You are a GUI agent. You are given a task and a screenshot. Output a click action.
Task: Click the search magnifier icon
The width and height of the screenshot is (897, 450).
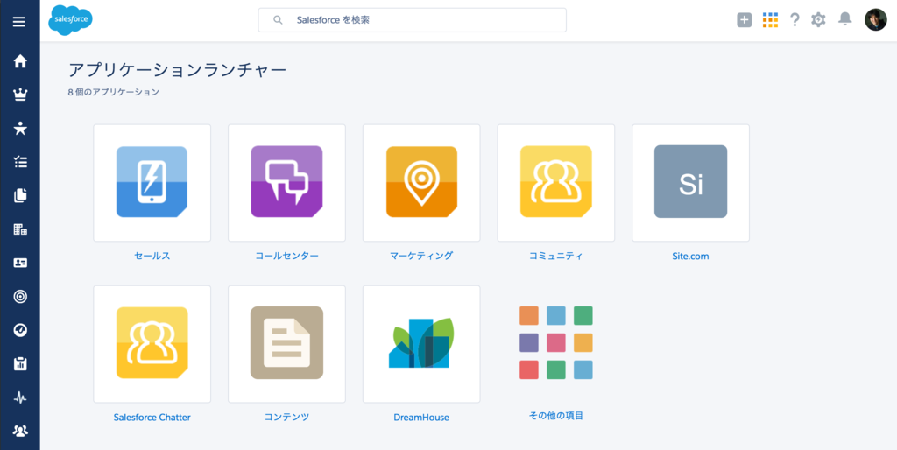click(x=278, y=20)
